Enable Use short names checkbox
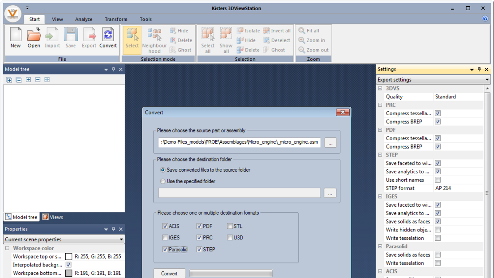This screenshot has width=494, height=278. tap(438, 180)
